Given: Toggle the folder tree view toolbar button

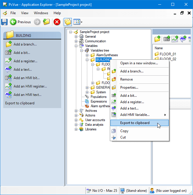Looking at the screenshot, I should tap(68, 22).
